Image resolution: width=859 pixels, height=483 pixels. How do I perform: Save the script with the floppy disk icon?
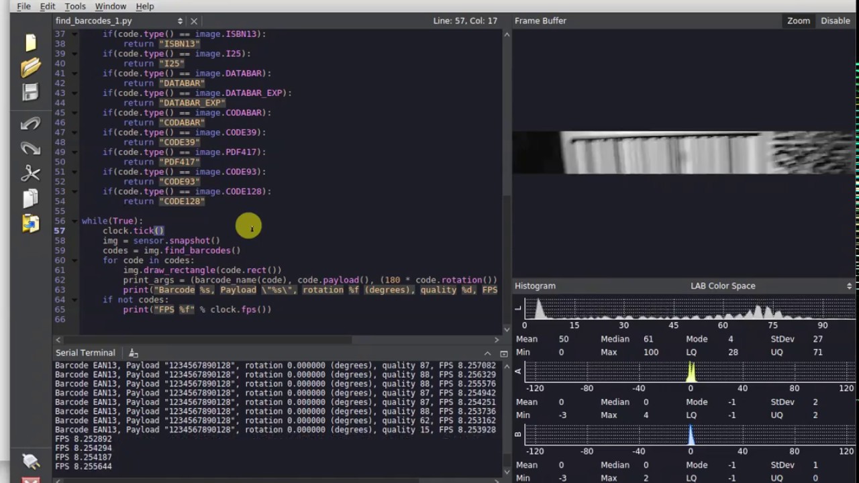(x=30, y=92)
